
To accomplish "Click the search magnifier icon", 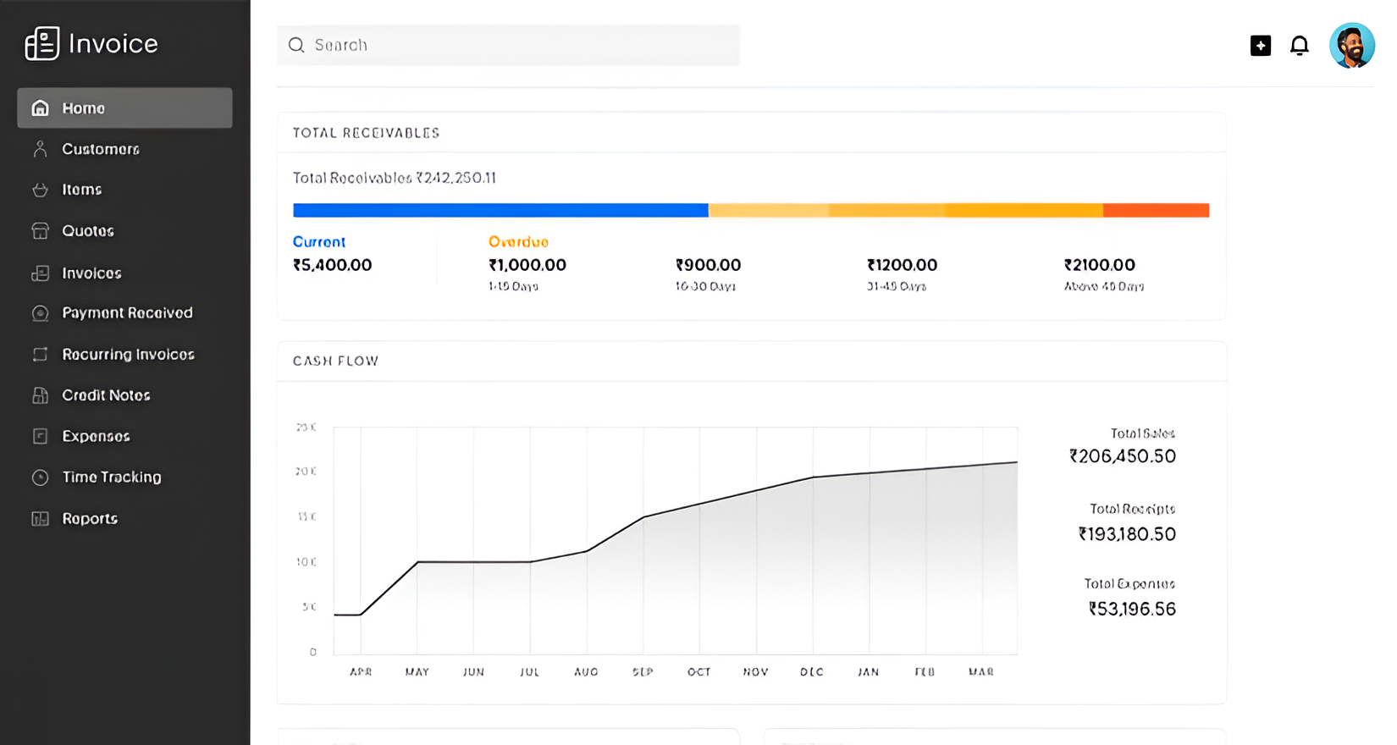I will pyautogui.click(x=296, y=46).
